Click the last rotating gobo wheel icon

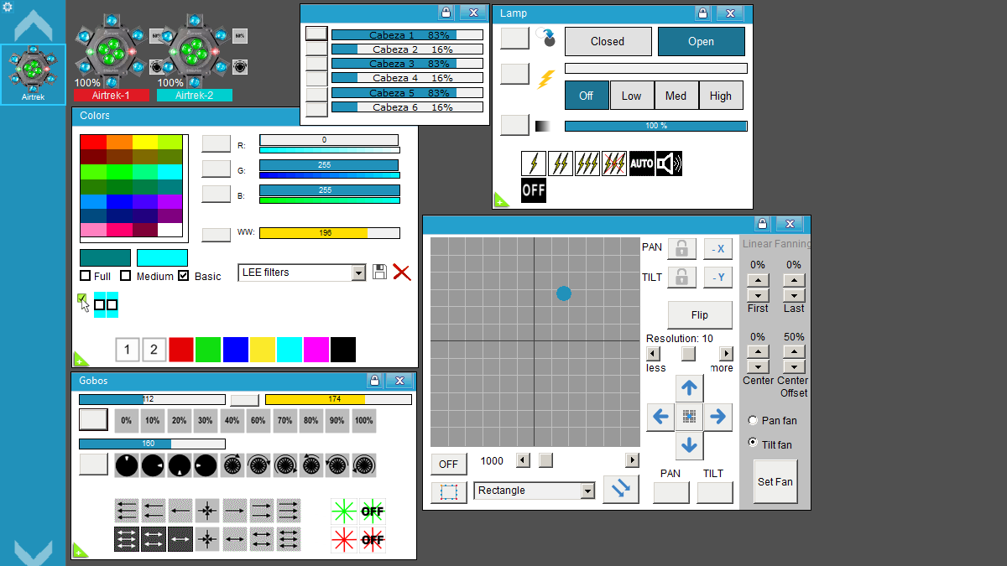tap(364, 465)
